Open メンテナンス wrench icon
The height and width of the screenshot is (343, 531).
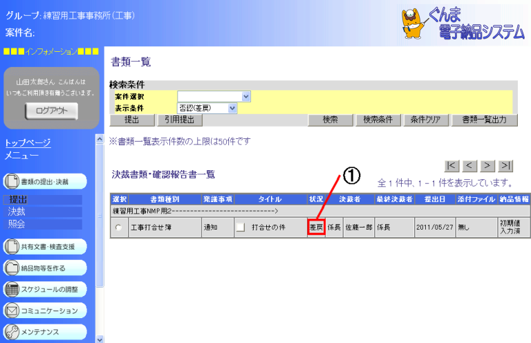[12, 332]
